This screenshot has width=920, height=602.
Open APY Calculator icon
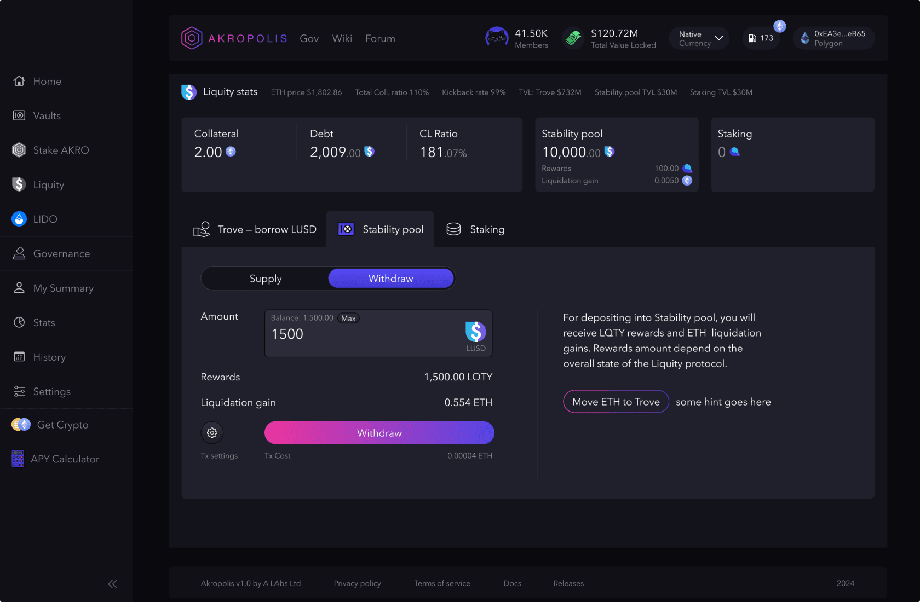(18, 459)
